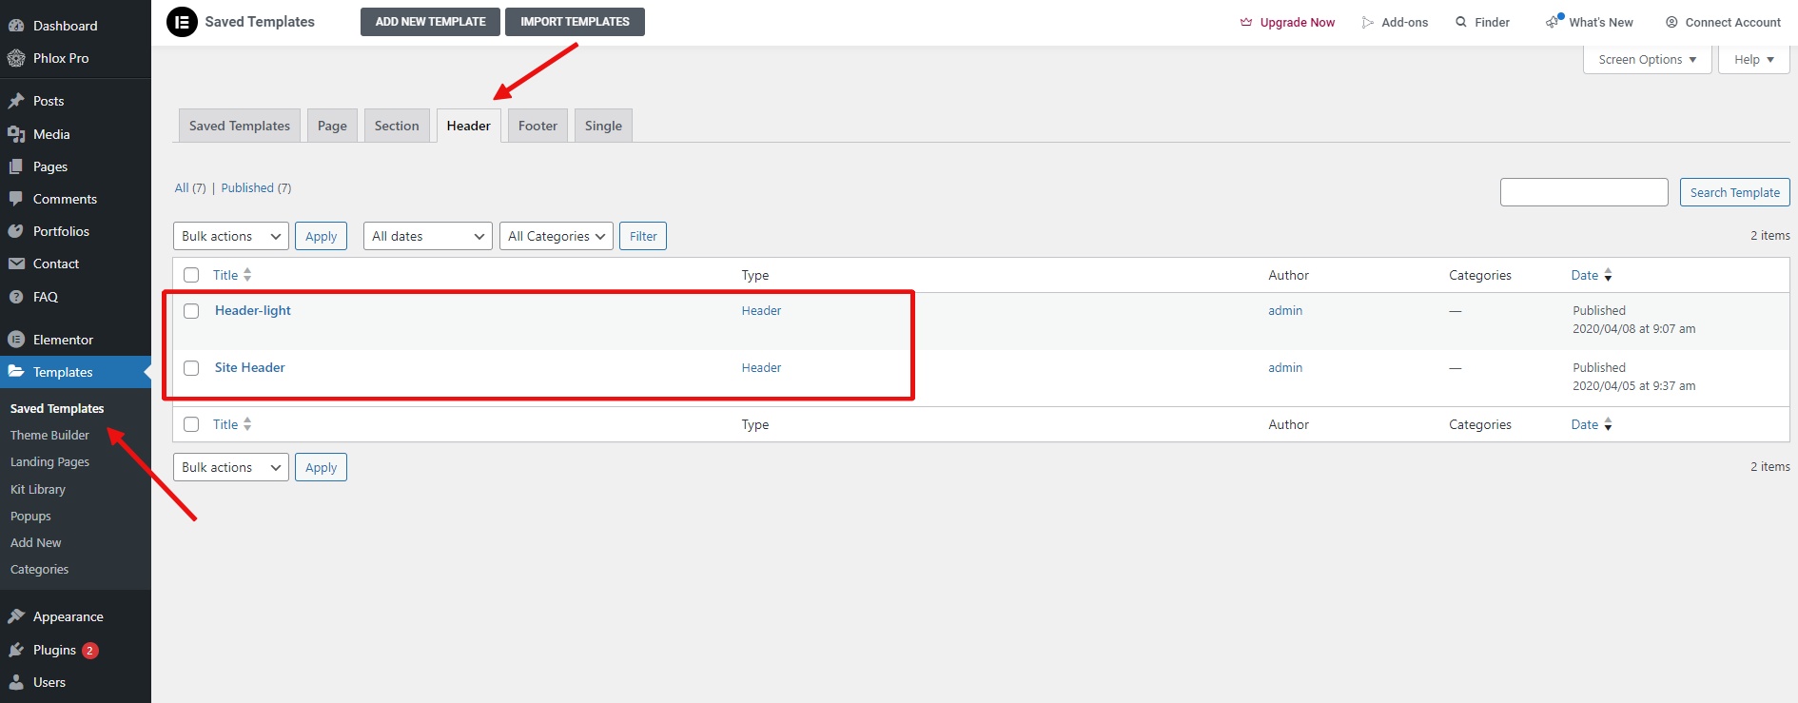Click the Connect Account user icon
Screen dimensions: 1798x703
click(1671, 22)
